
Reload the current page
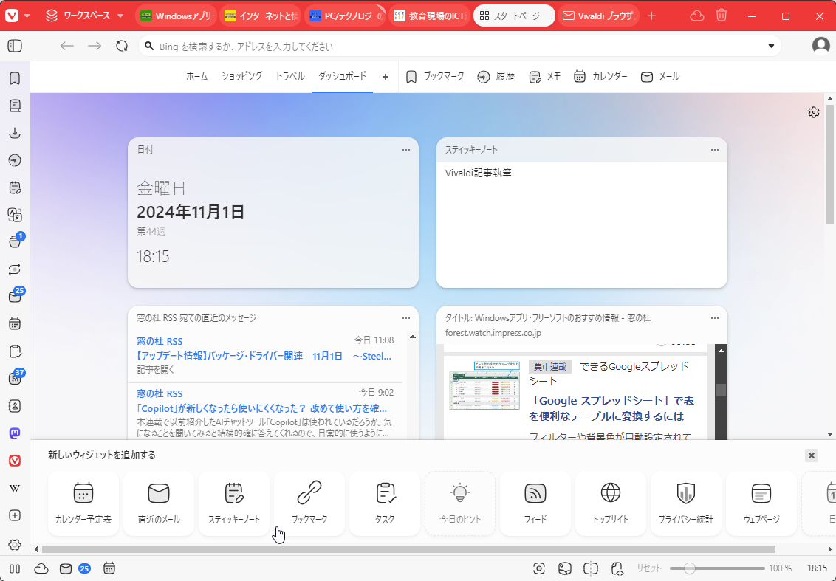122,46
